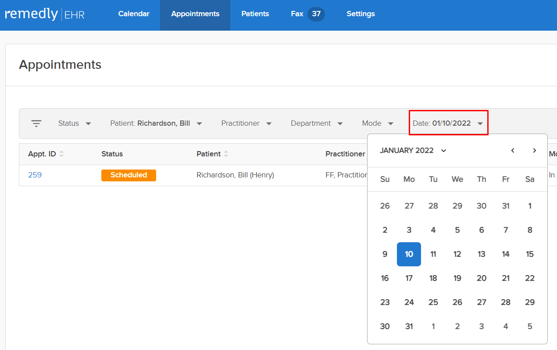Viewport: 557px width, 350px height.
Task: Click the Practitioner column header
Action: [x=345, y=154]
